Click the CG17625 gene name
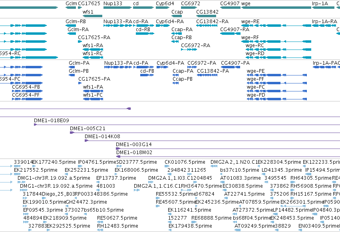Screen dimensions: 340x232 [x=89, y=4]
